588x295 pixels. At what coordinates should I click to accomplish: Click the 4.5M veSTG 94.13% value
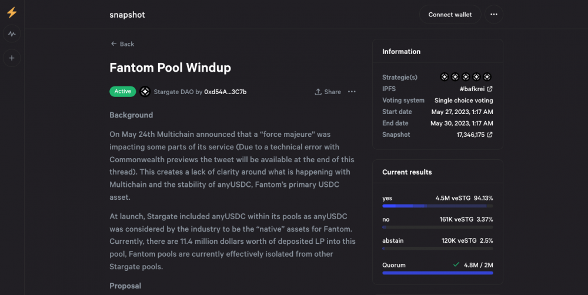coord(465,198)
